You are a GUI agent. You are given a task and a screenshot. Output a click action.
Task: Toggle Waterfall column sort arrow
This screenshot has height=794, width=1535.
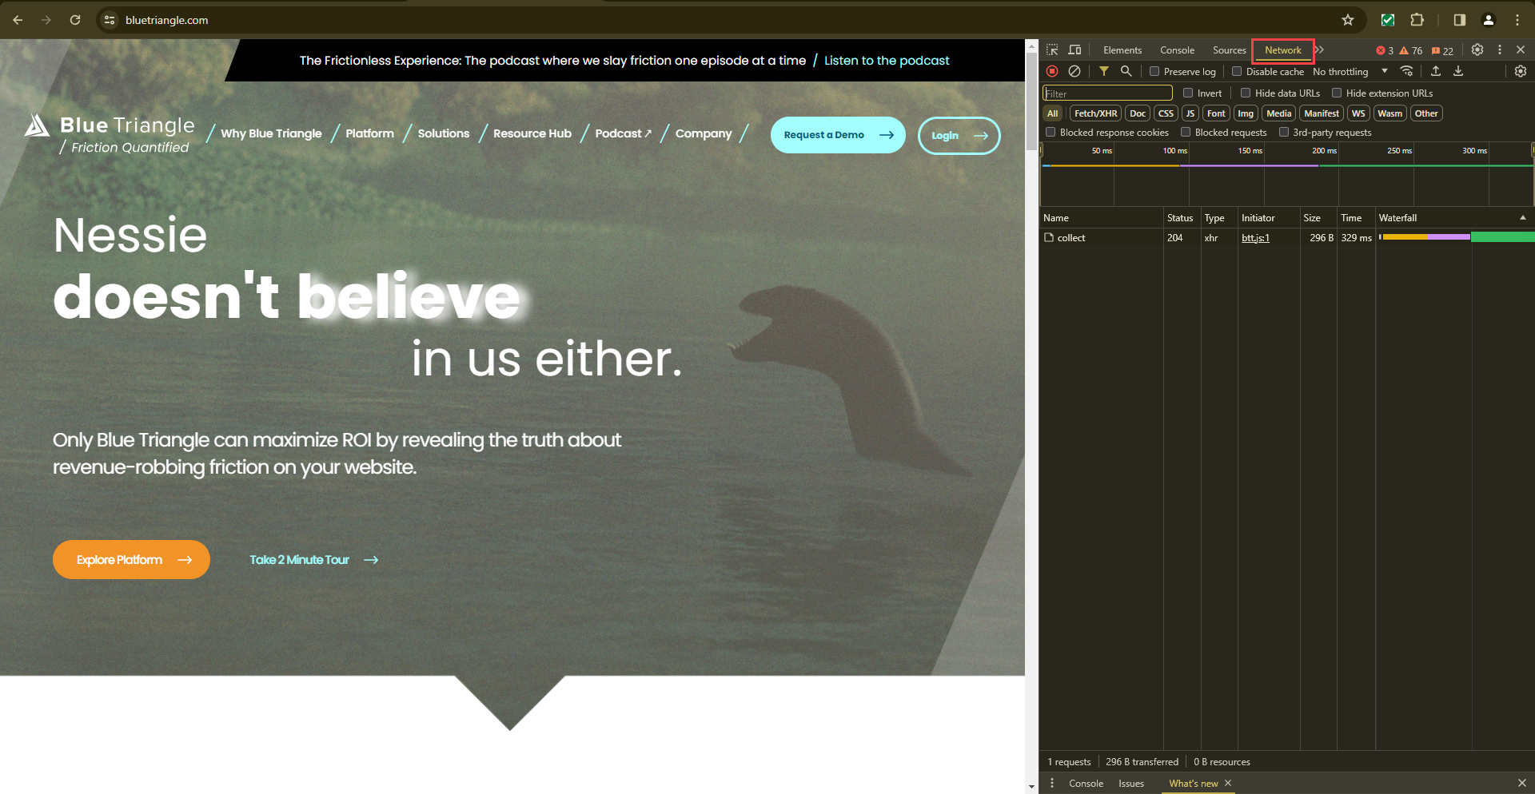tap(1523, 217)
